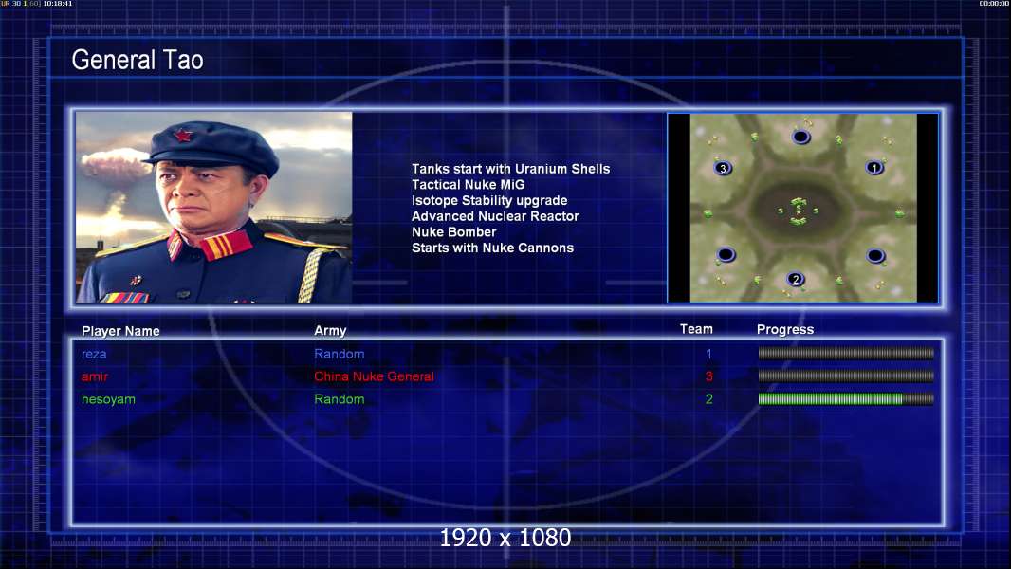Click start position marker 3 on minimap
Image resolution: width=1011 pixels, height=569 pixels.
tap(723, 168)
